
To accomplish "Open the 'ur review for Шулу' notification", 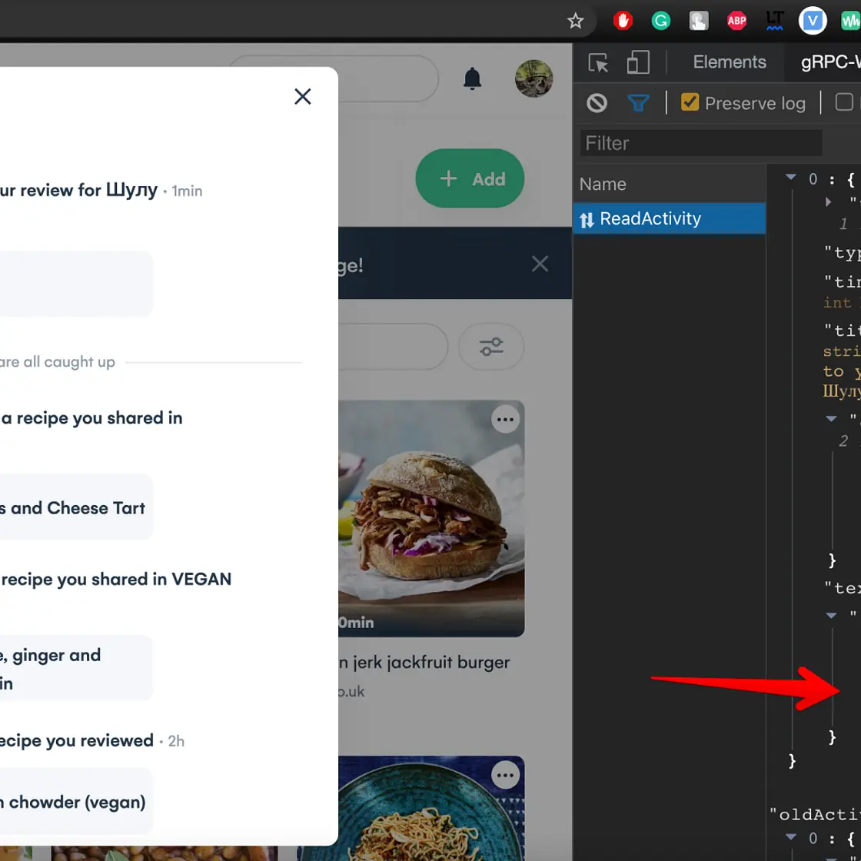I will tap(78, 191).
